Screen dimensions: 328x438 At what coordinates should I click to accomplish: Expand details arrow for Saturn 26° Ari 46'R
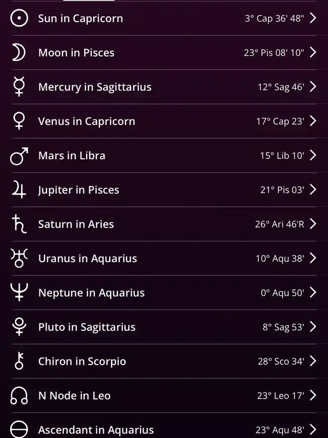313,224
